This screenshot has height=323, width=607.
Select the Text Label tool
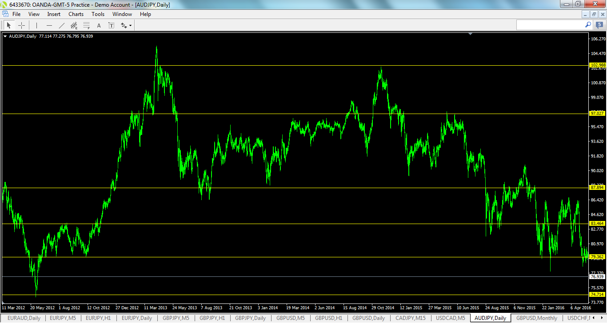(x=111, y=25)
